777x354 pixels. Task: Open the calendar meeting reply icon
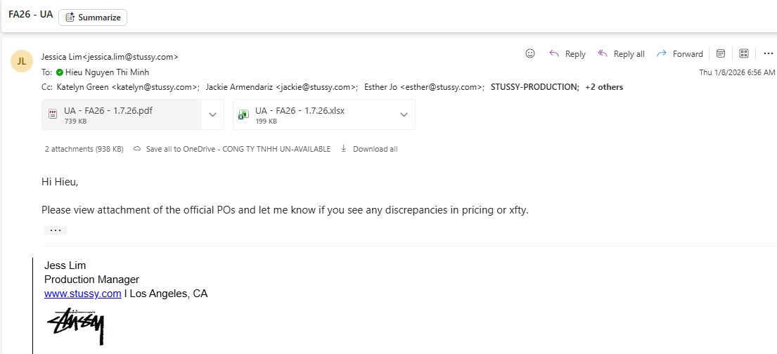tap(721, 53)
